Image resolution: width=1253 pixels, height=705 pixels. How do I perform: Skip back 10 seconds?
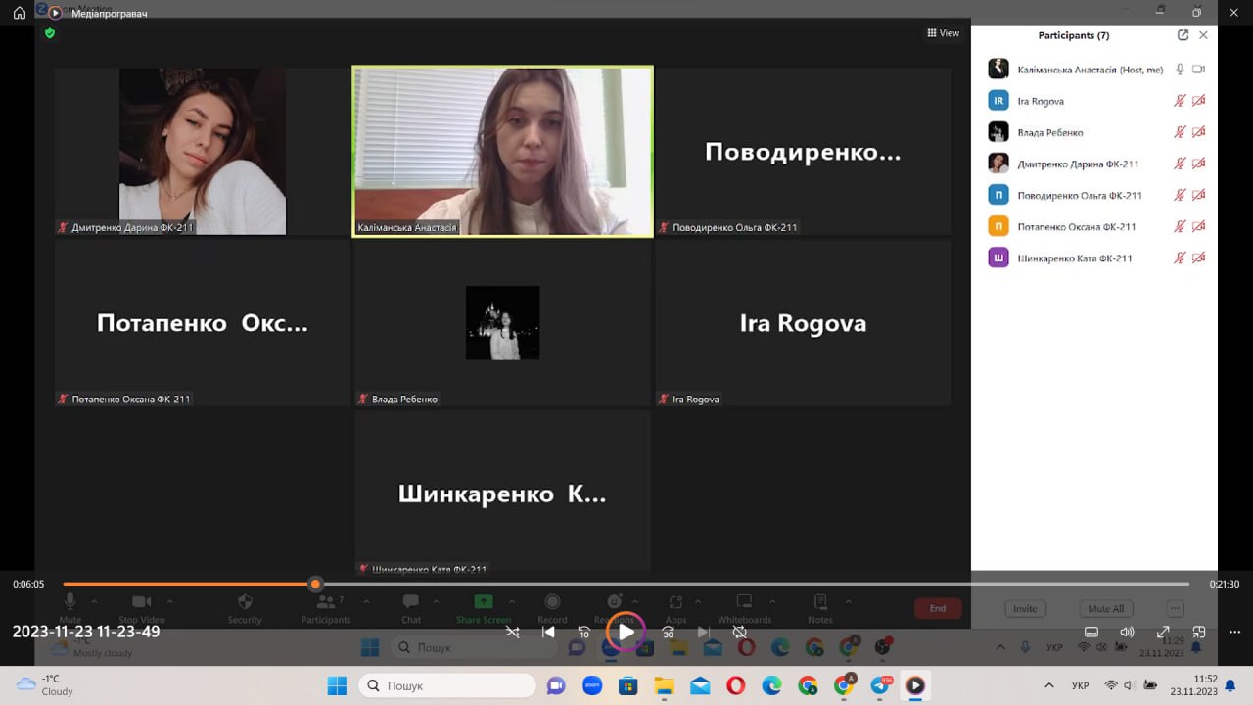coord(583,633)
